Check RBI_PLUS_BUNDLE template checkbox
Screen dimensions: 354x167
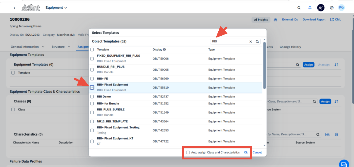point(92,112)
